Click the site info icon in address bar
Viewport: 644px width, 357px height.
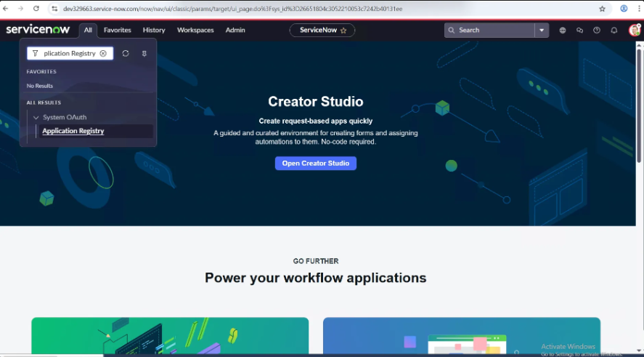(x=54, y=9)
